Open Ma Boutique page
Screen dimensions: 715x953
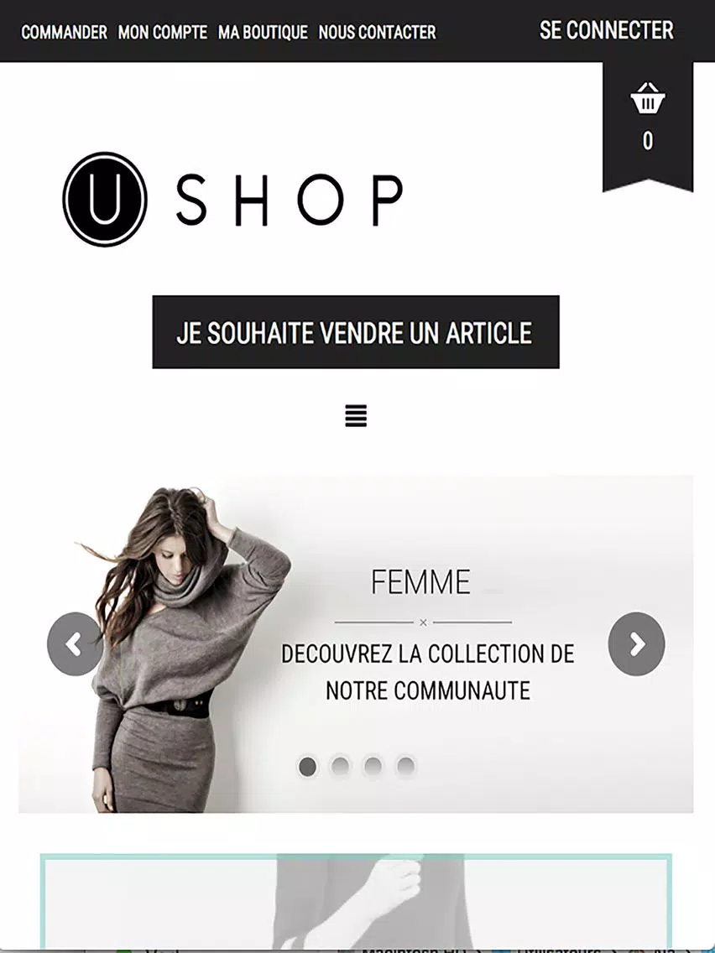tap(263, 32)
